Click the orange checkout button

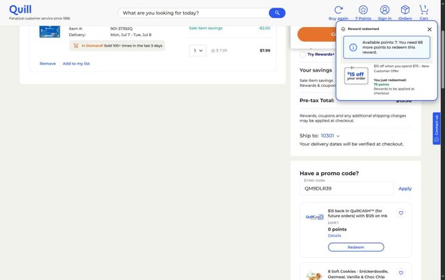[x=316, y=34]
